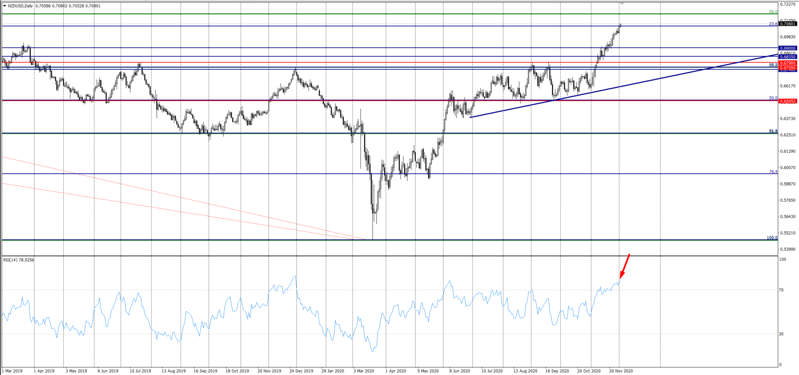The width and height of the screenshot is (799, 375).
Task: Click the 1 Mar 2019 date marker
Action: tap(12, 371)
